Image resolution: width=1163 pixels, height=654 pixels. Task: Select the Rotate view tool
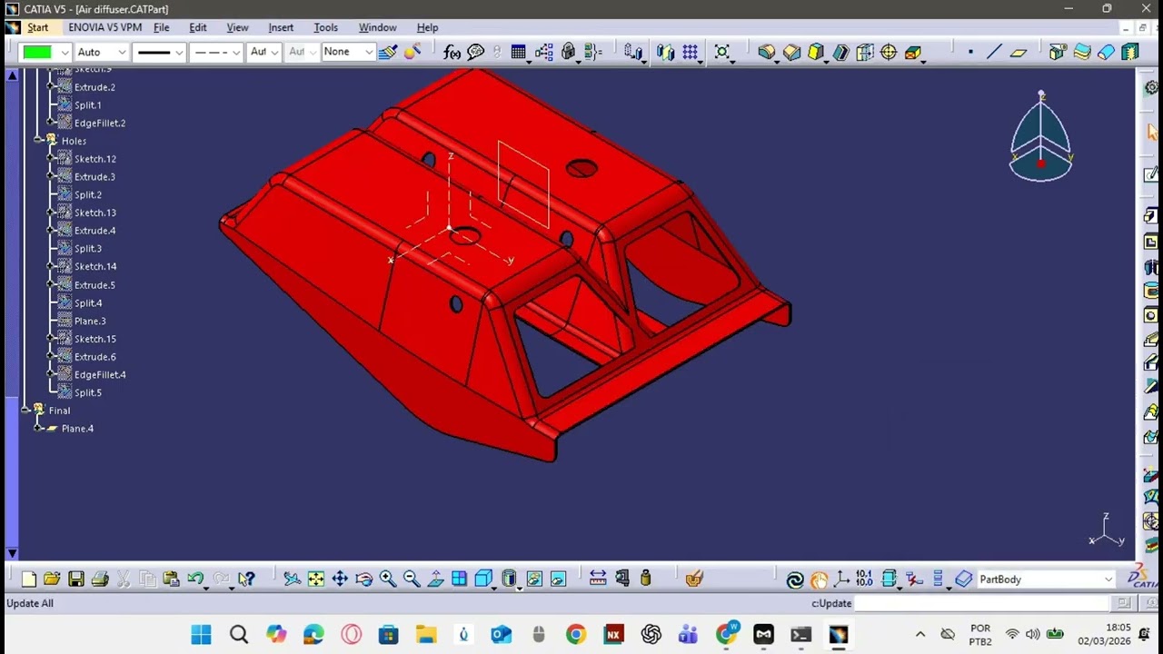[x=363, y=579]
